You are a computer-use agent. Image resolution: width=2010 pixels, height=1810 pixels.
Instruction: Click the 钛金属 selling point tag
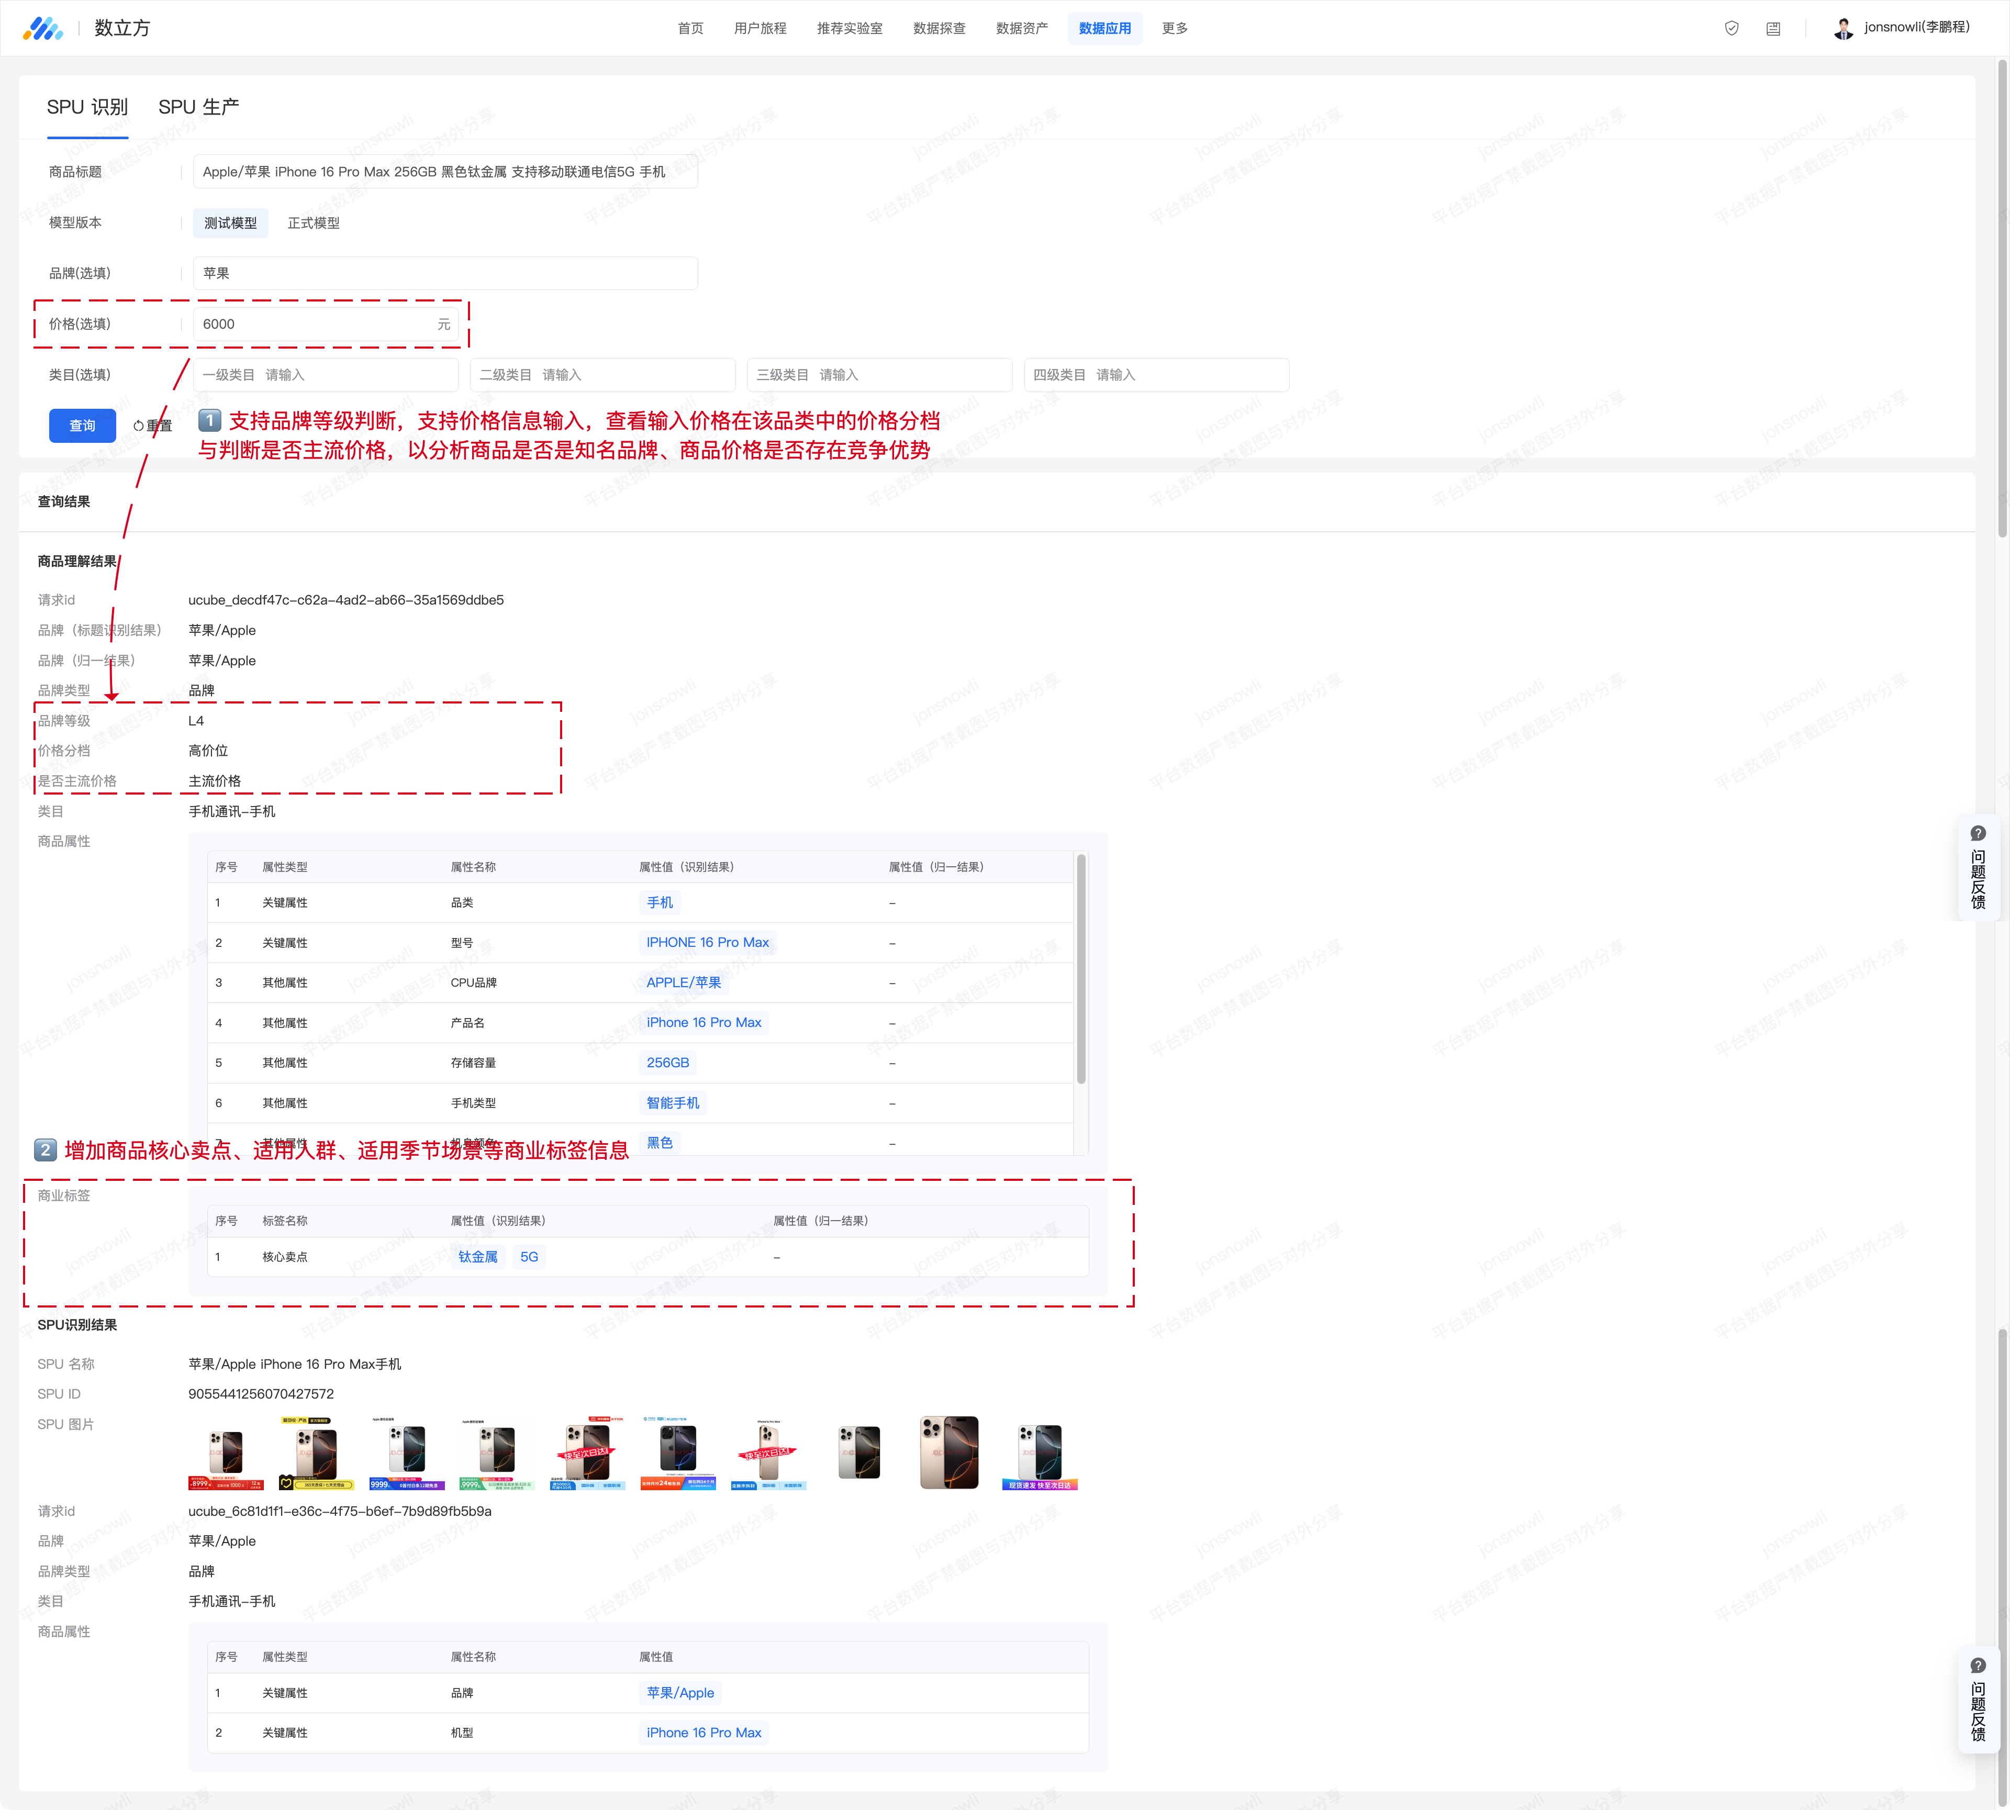(477, 1257)
